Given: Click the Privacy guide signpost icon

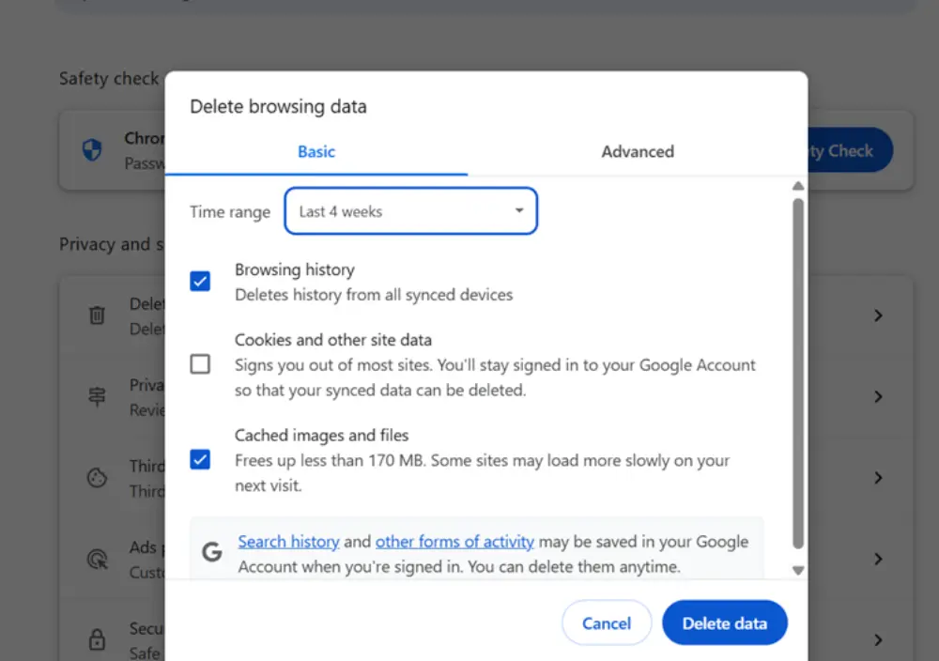Looking at the screenshot, I should 97,397.
